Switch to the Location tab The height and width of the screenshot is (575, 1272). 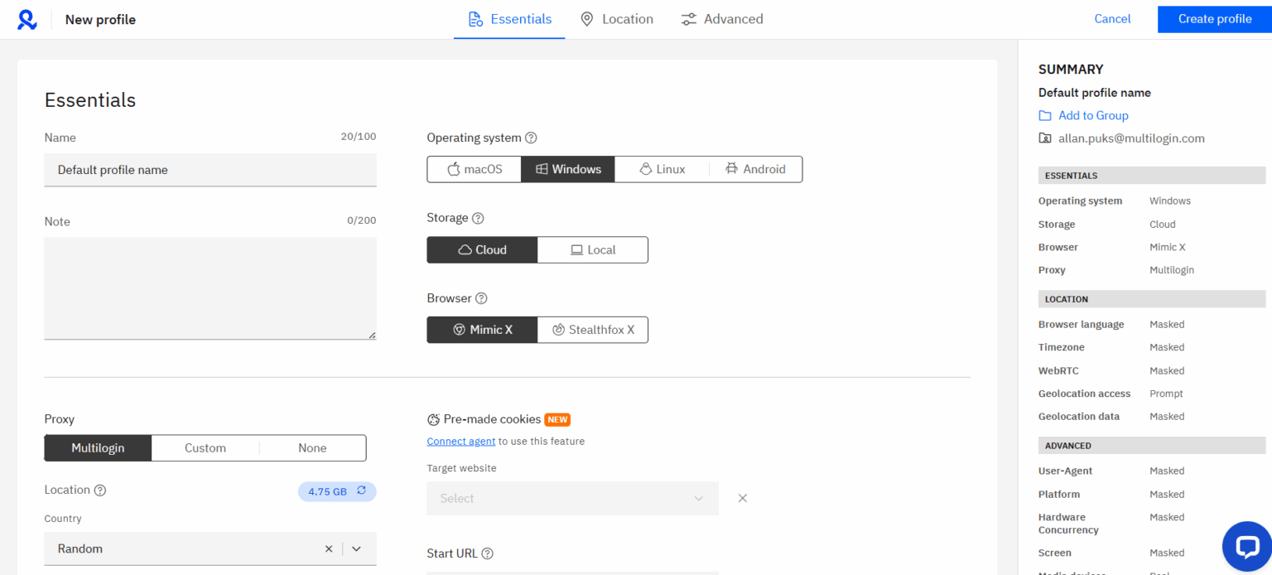point(617,18)
